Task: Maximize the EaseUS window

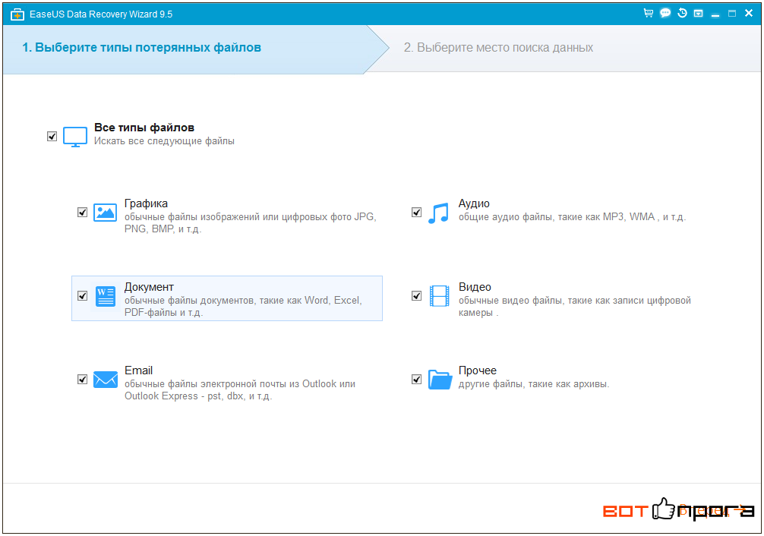Action: [732, 14]
